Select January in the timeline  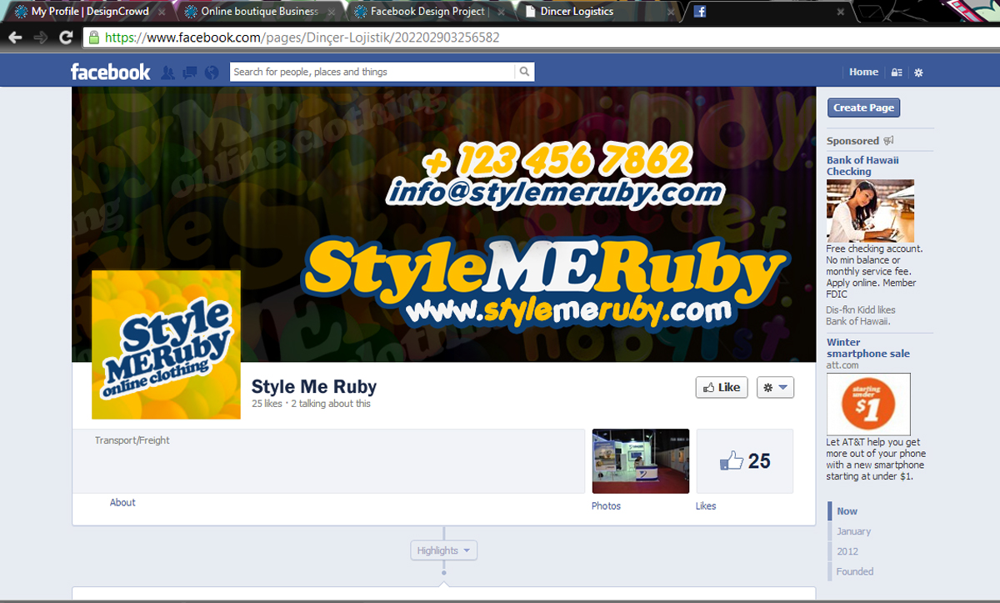(x=853, y=531)
